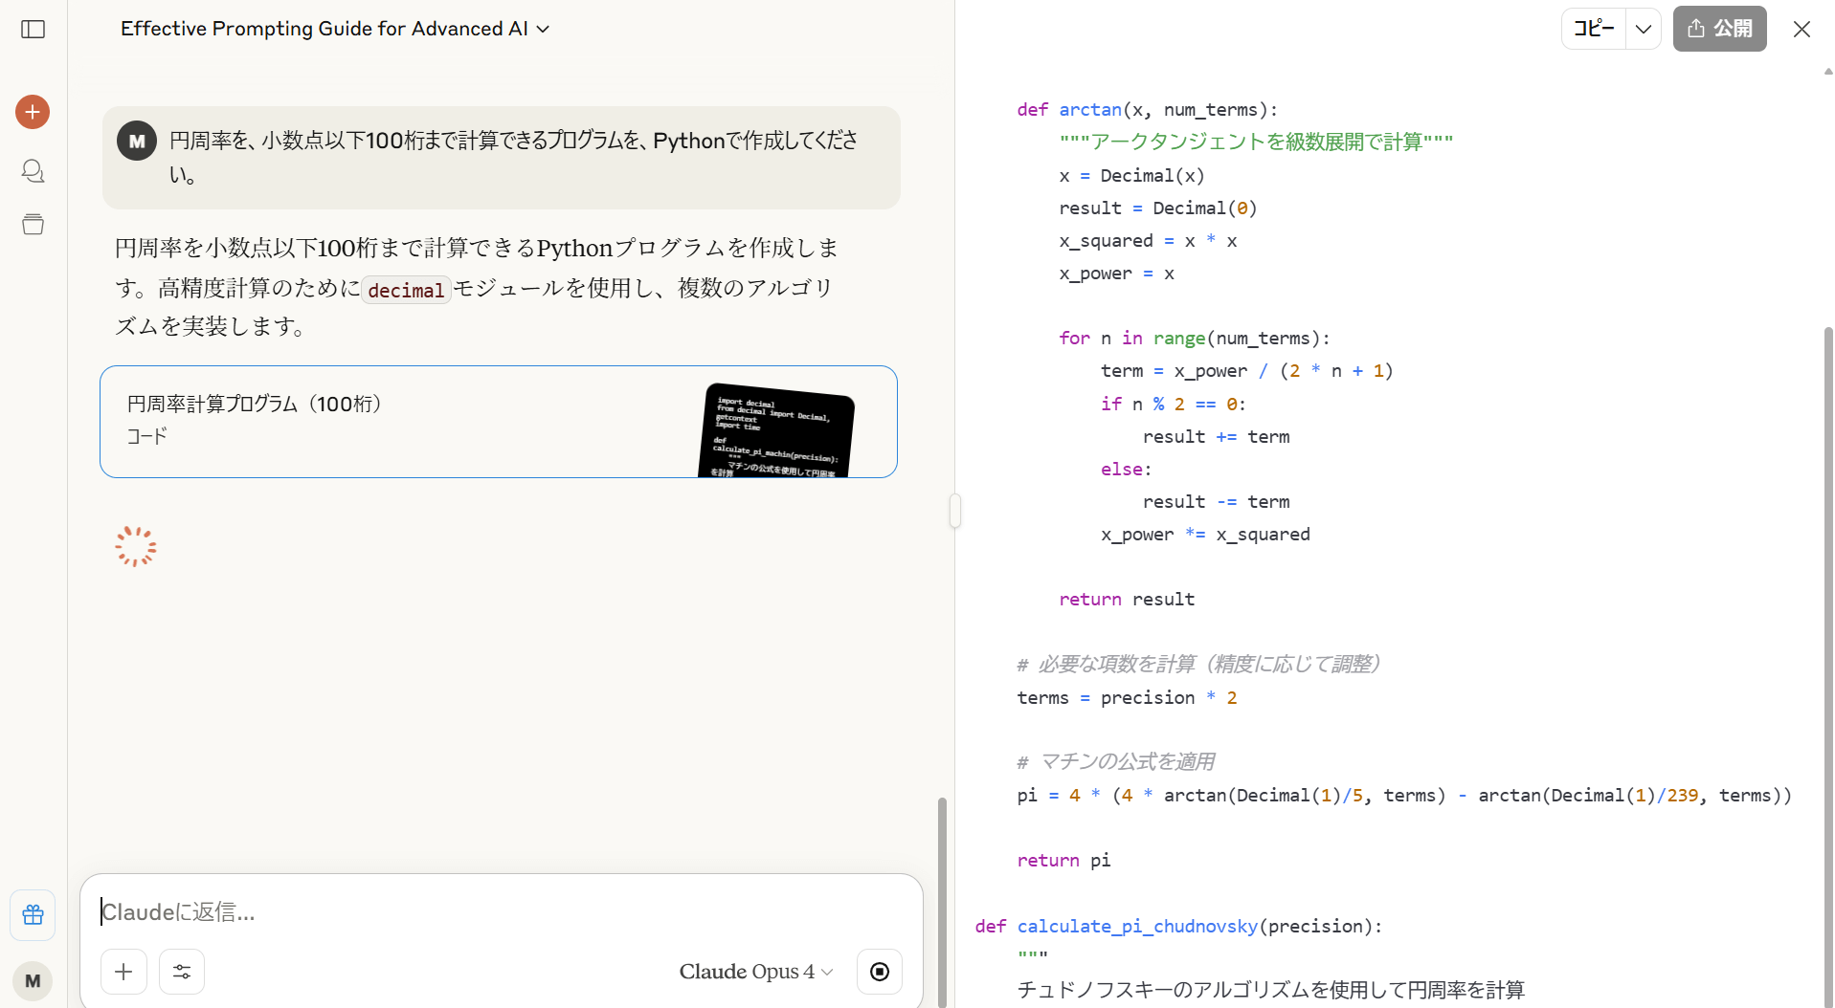Click the panel divider resize handle
1835x1008 pixels.
pos(954,511)
